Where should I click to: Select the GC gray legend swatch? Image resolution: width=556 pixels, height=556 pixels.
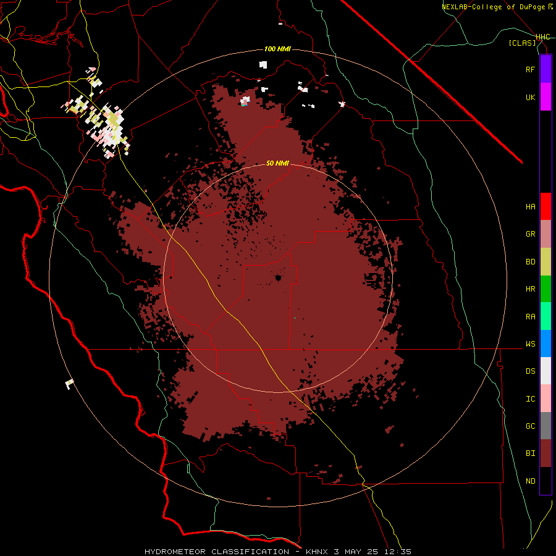[545, 426]
